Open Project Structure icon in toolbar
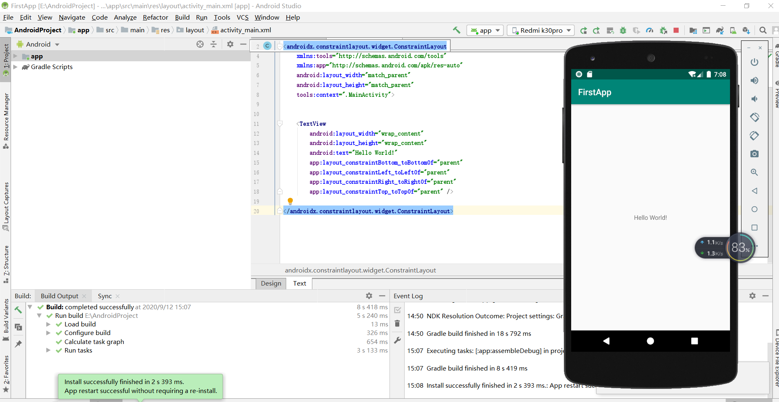The image size is (779, 402). point(693,30)
